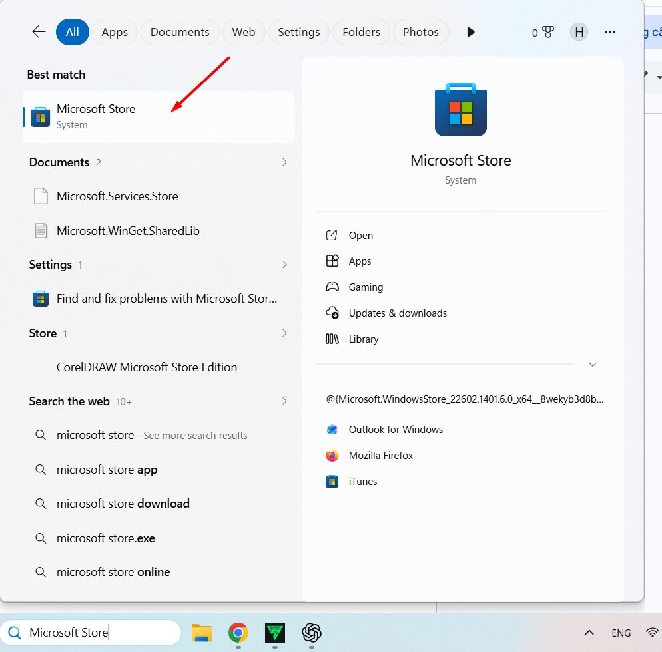Switch to the Web filter tab
Image resolution: width=662 pixels, height=652 pixels.
point(244,32)
